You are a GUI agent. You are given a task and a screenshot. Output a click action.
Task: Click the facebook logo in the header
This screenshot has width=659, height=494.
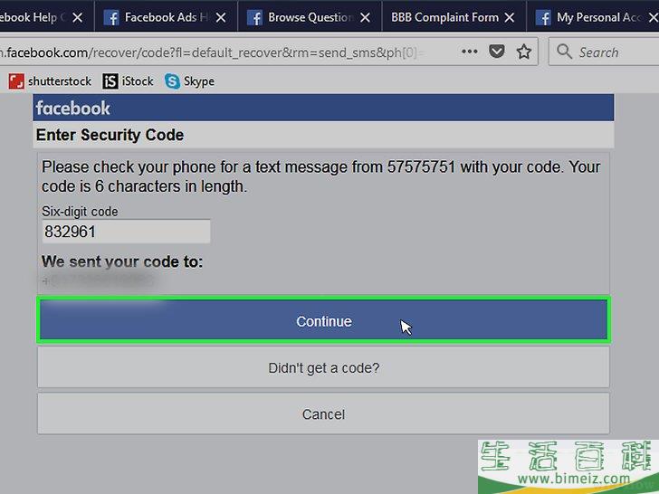(x=72, y=108)
